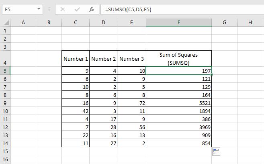Click the Cancel (X) formula bar icon
The width and height of the screenshot is (264, 164).
(x=63, y=9)
